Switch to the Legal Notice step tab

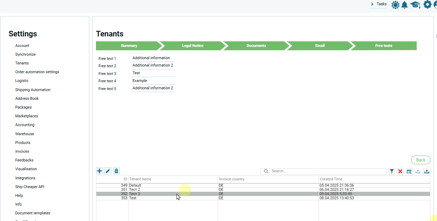pos(192,46)
